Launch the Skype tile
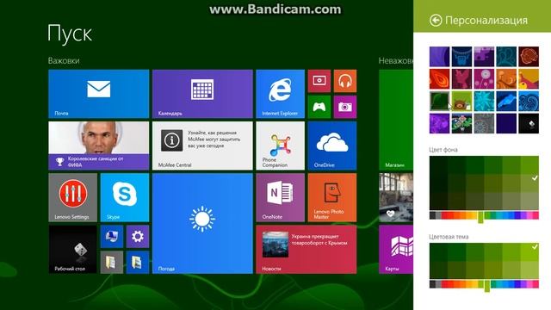Screen dimensions: 551x310 pos(125,197)
